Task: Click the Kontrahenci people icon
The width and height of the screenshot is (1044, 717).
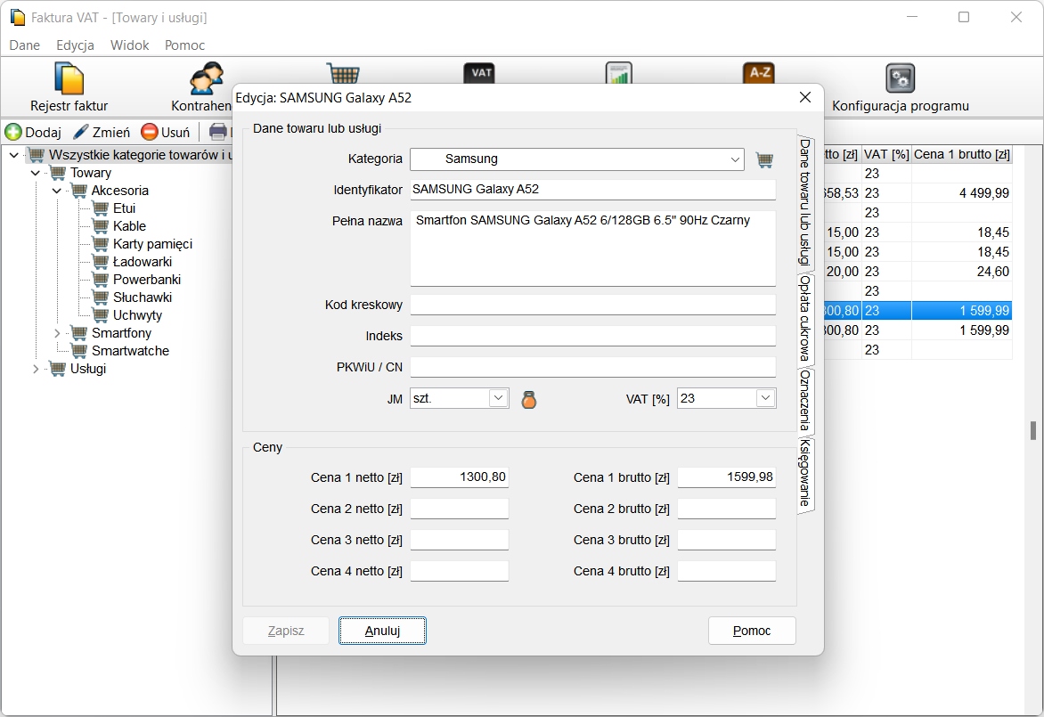Action: (206, 80)
